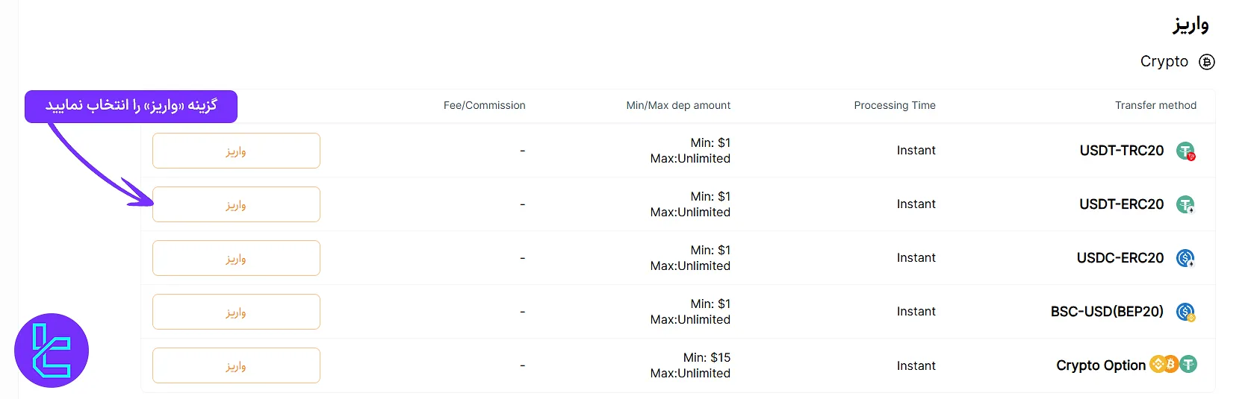
Task: Click the Crypto Option coin icons
Action: pyautogui.click(x=1173, y=365)
